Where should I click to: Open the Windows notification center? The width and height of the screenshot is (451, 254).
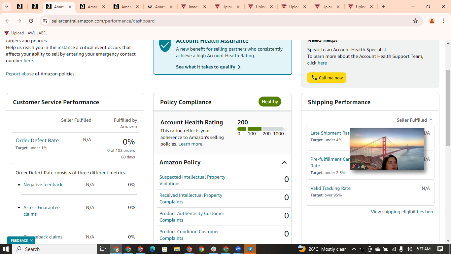pos(440,249)
